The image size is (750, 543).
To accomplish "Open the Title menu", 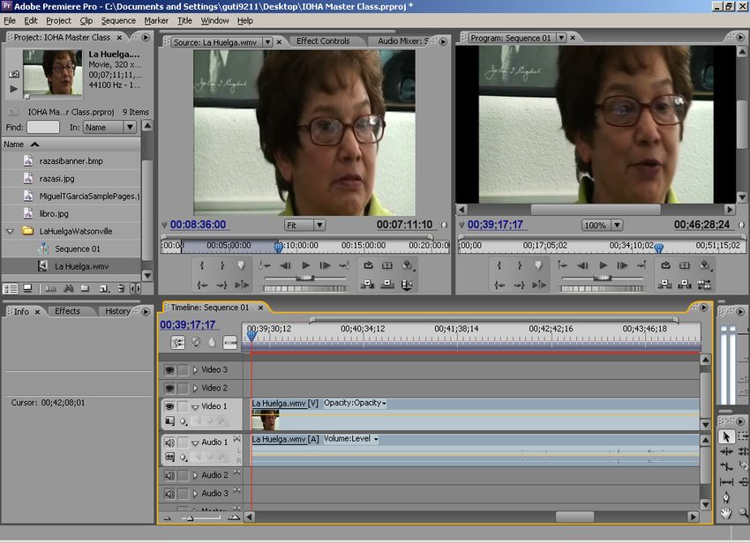I will [184, 20].
